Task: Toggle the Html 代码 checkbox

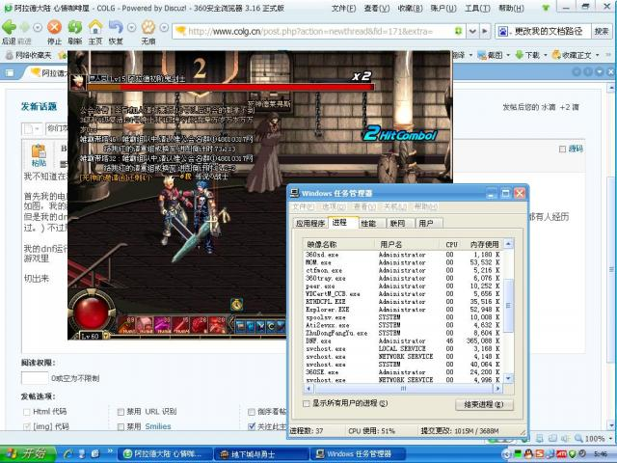Action: (26, 412)
